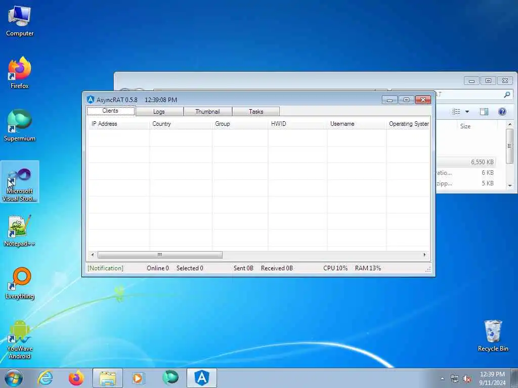
Task: Switch to the Clients tab
Action: [x=111, y=111]
